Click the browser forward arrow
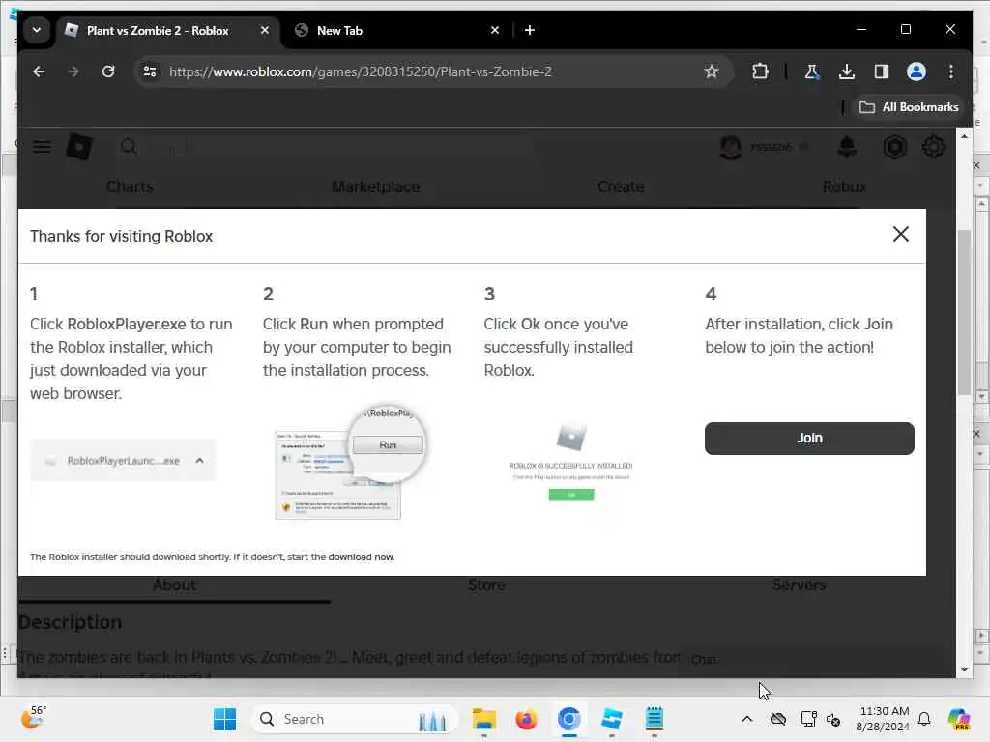The height and width of the screenshot is (742, 990). pyautogui.click(x=73, y=71)
